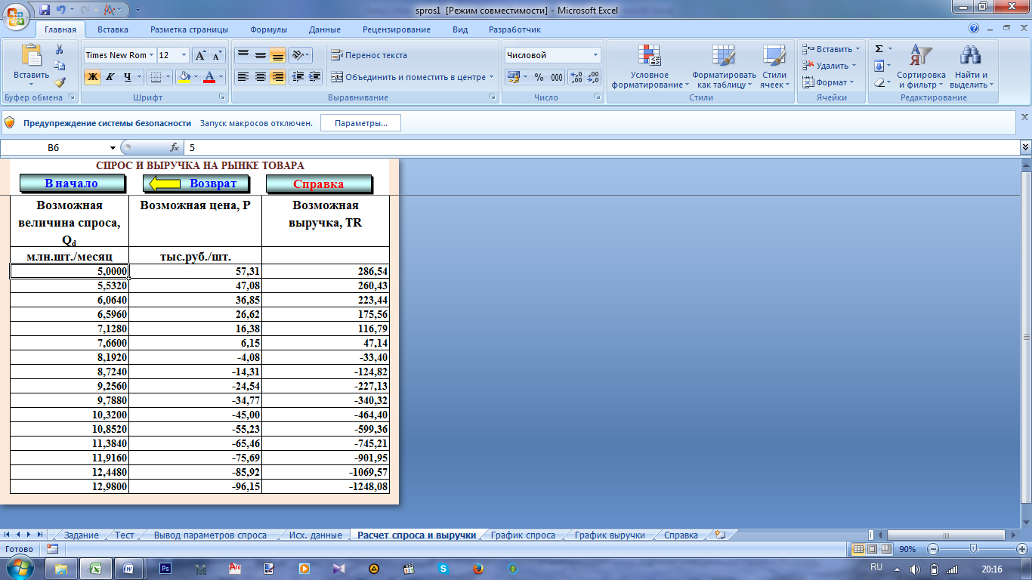Click the zoom slider handle
The height and width of the screenshot is (580, 1032).
click(973, 548)
